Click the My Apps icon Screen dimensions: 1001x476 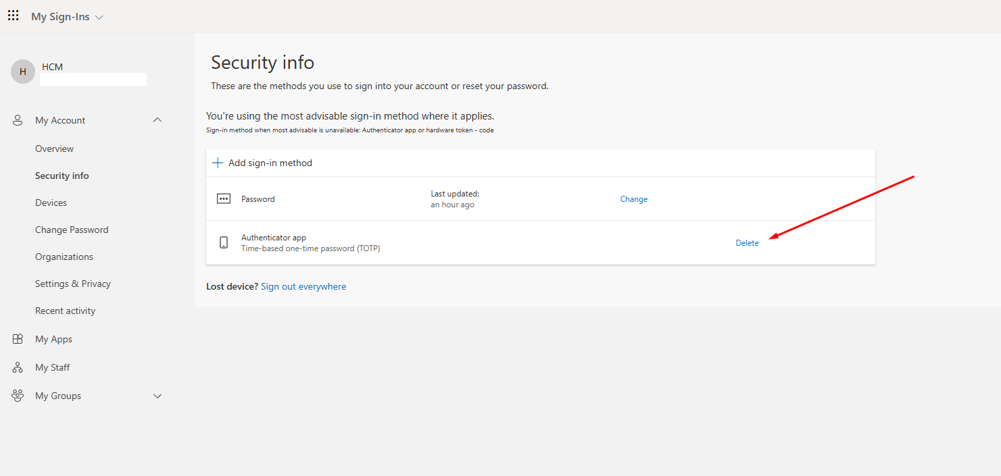click(18, 339)
